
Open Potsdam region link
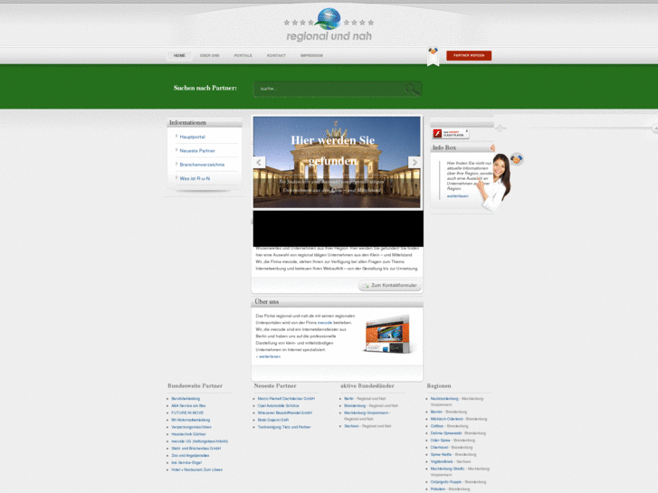point(438,489)
